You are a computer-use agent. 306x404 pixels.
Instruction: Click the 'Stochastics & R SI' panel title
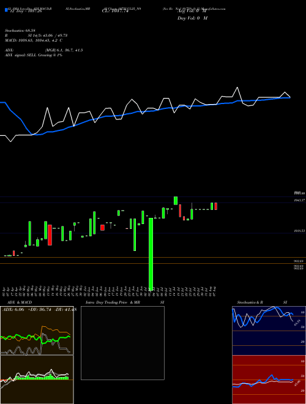(262, 302)
